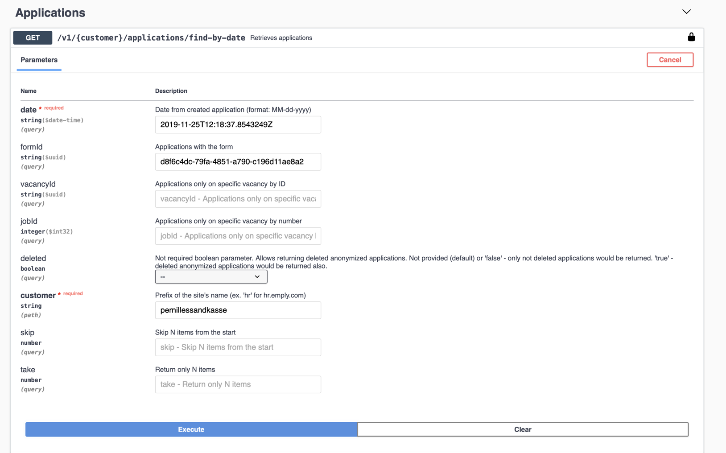Open the deleted parameter dropdown
The height and width of the screenshot is (453, 726).
coord(211,276)
